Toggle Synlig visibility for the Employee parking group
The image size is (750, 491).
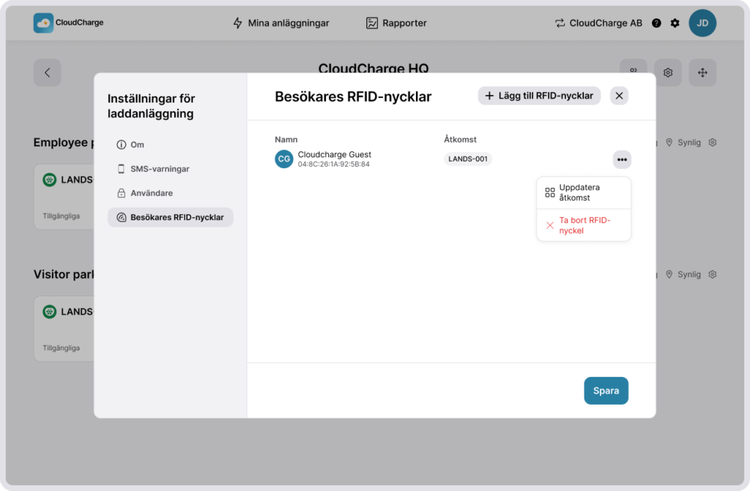pyautogui.click(x=683, y=143)
